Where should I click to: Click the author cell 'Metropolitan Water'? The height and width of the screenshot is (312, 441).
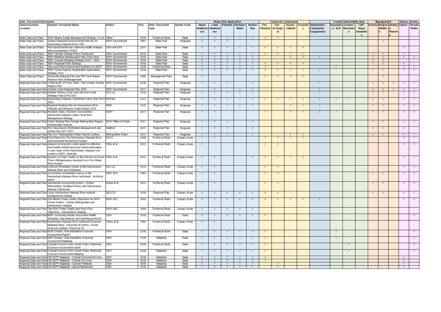point(122,134)
